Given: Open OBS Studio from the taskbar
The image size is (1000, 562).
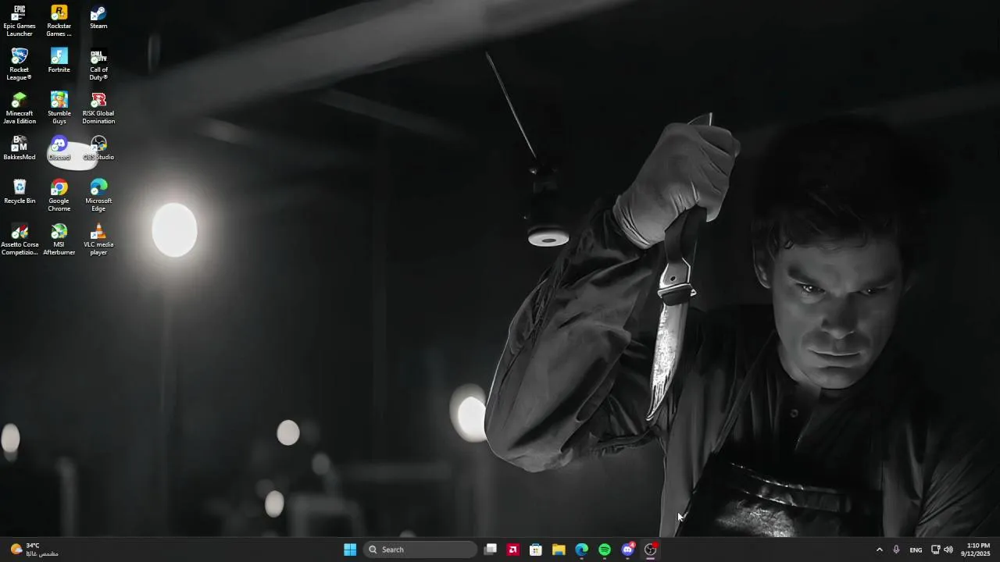Looking at the screenshot, I should pos(650,550).
